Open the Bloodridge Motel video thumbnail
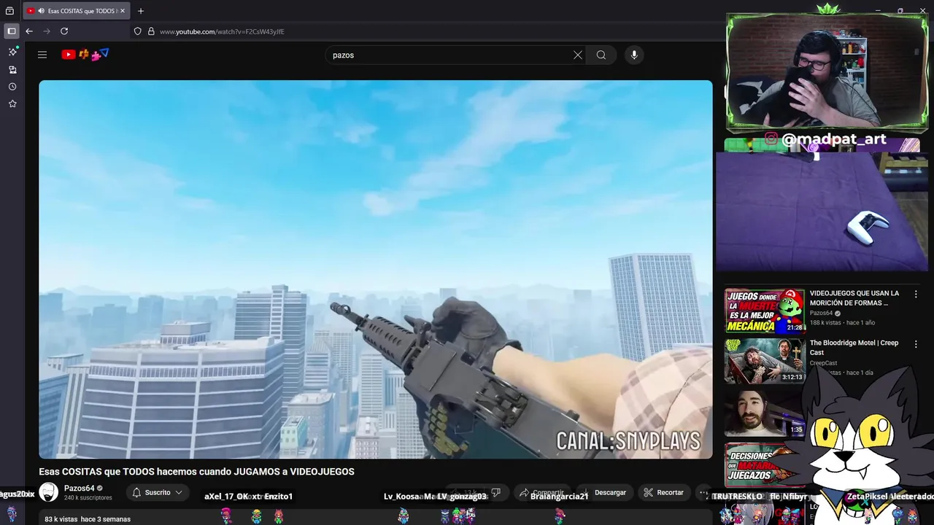 click(x=765, y=361)
